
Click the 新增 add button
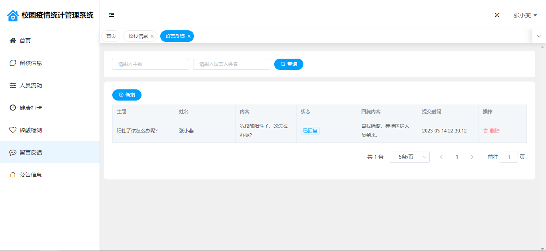pos(127,95)
